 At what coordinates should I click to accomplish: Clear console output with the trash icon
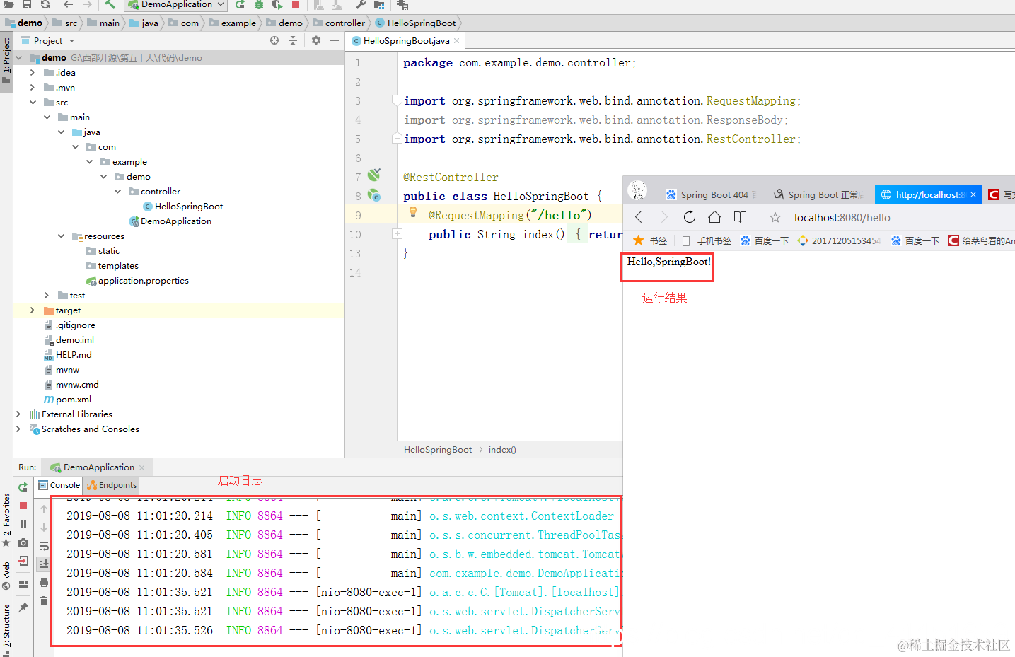click(44, 600)
